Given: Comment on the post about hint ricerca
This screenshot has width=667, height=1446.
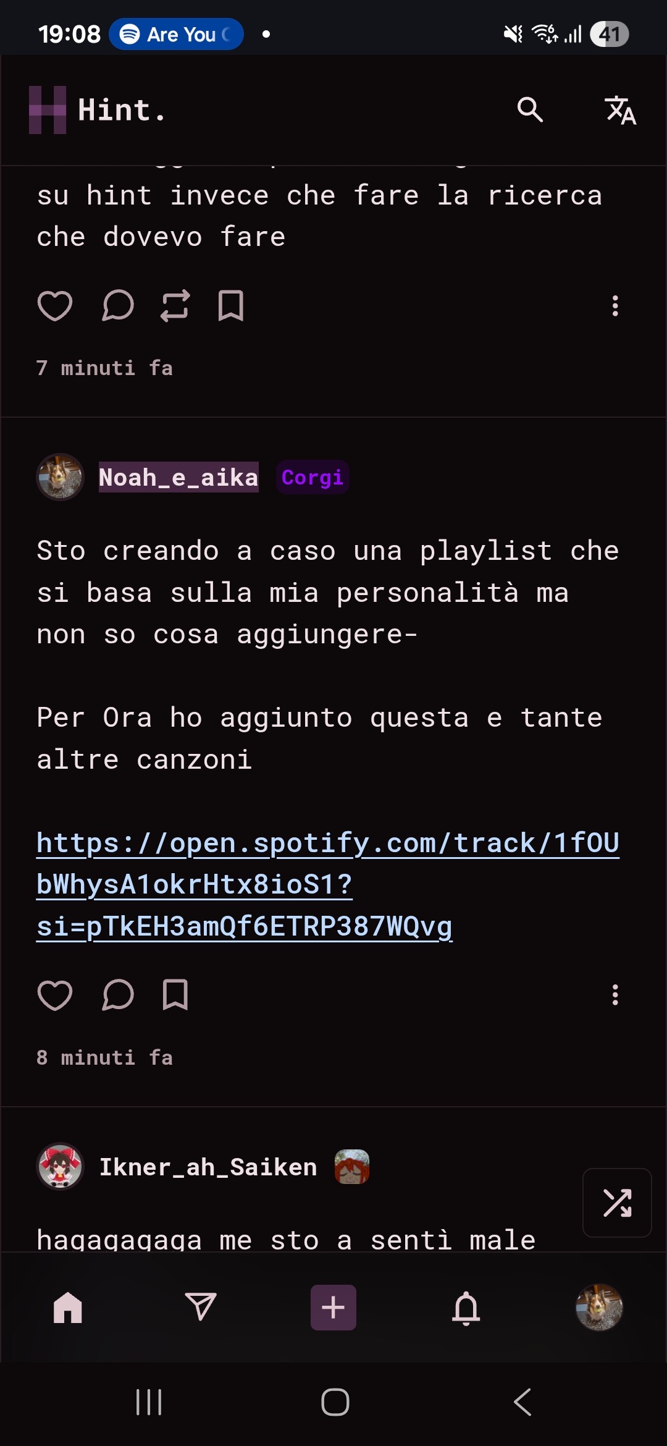Looking at the screenshot, I should pos(117,305).
